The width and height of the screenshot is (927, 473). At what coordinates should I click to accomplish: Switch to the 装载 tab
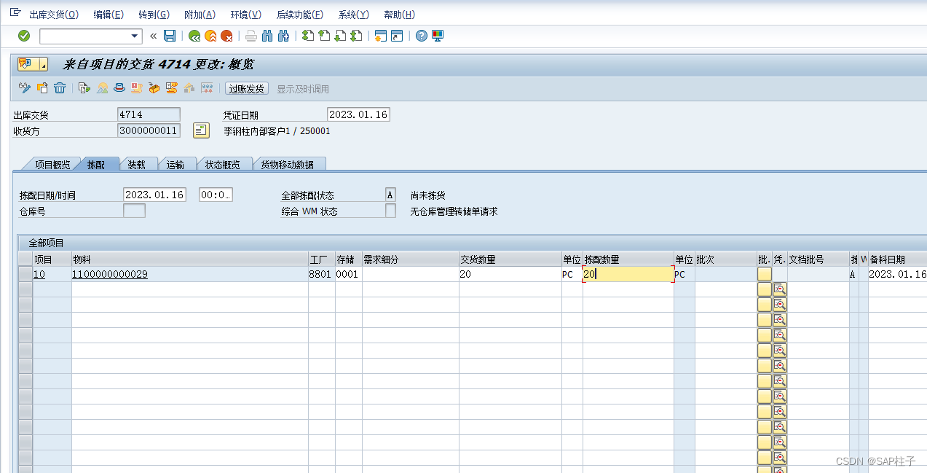click(x=137, y=164)
